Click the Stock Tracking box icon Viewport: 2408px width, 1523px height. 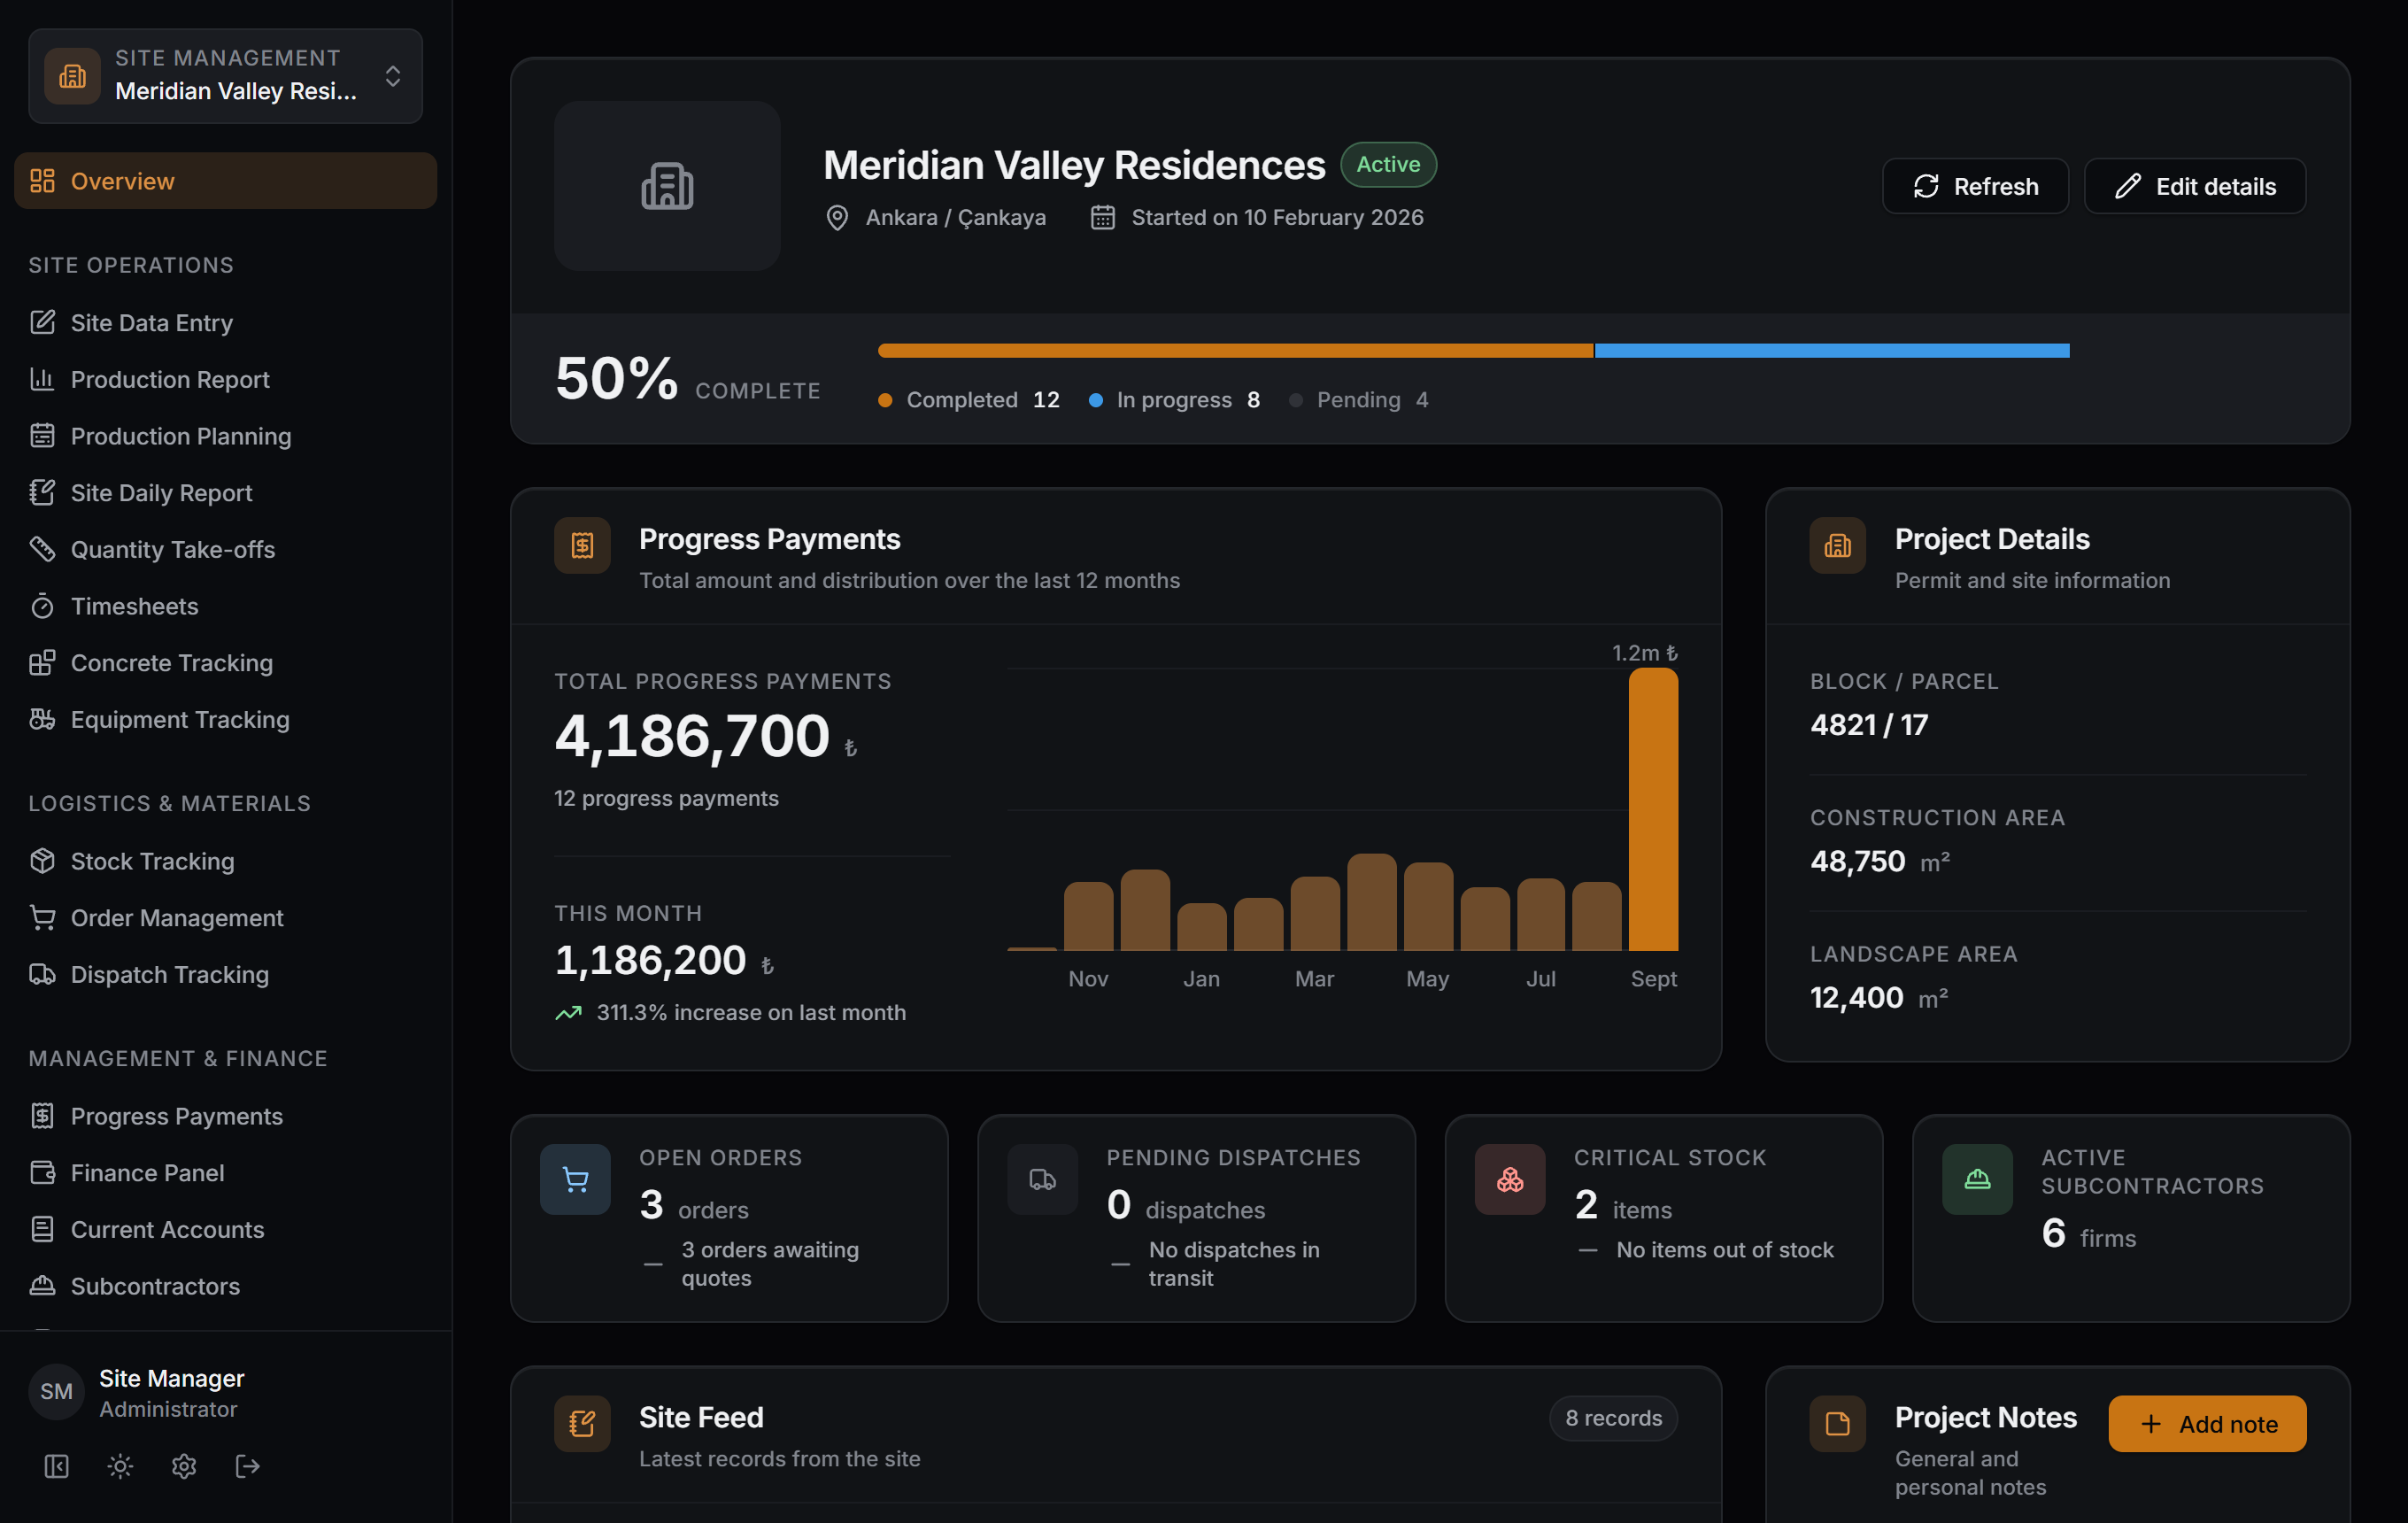(42, 861)
